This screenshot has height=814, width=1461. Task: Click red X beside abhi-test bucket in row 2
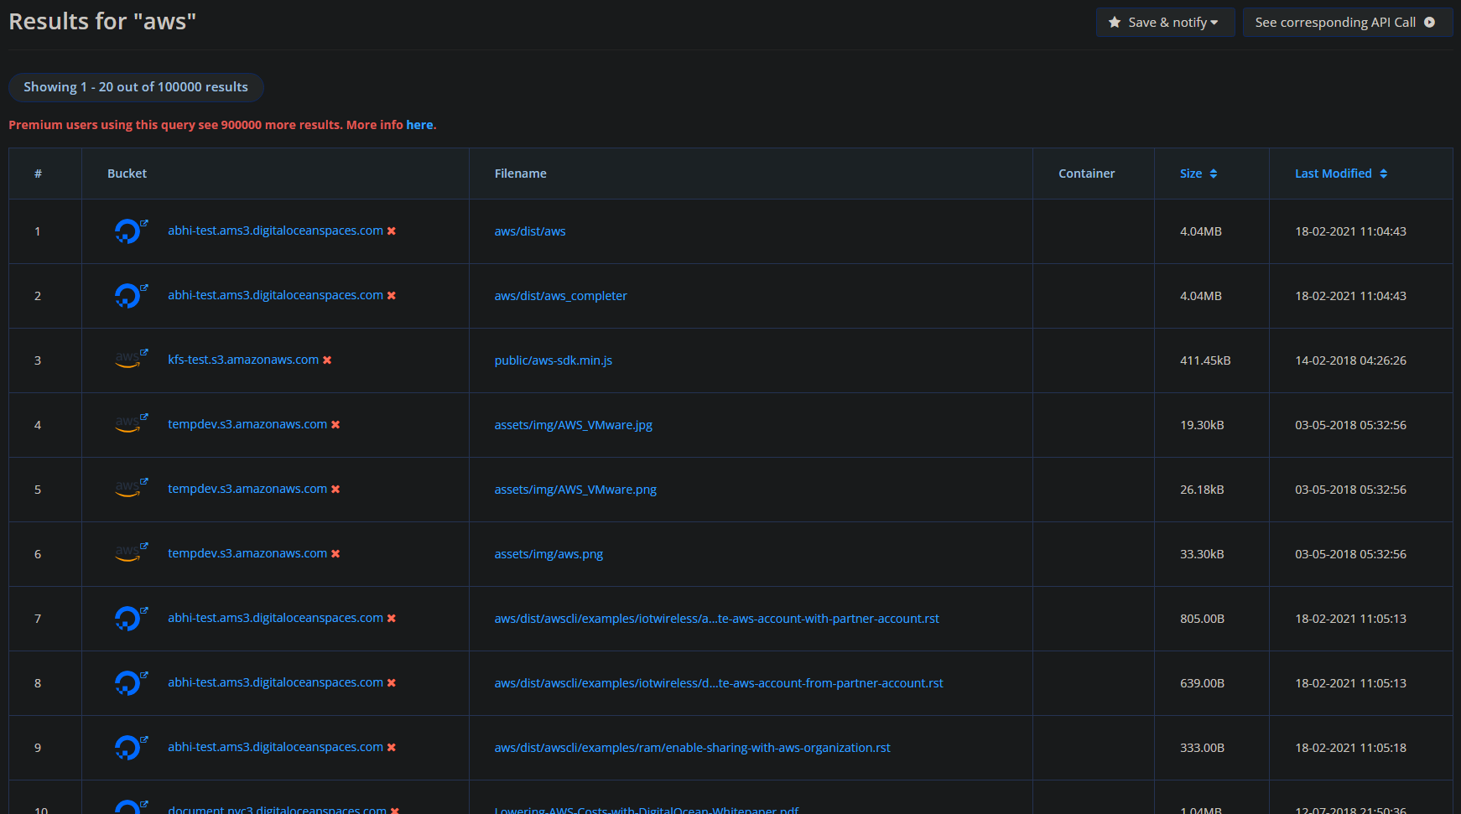click(x=391, y=296)
